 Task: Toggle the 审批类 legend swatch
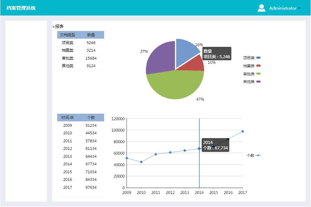[258, 74]
